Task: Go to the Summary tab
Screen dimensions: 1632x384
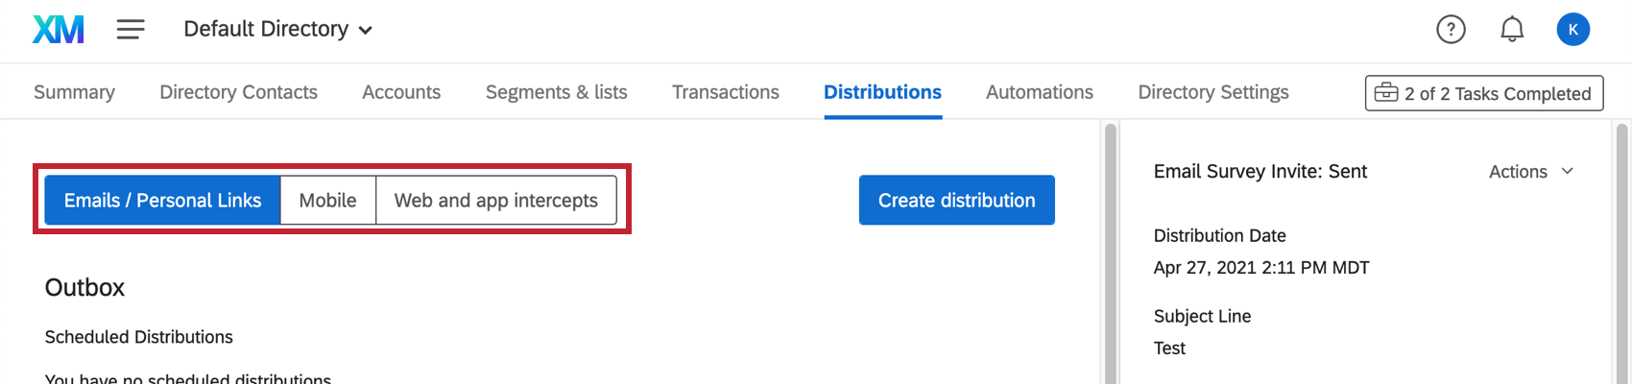Action: coord(74,92)
